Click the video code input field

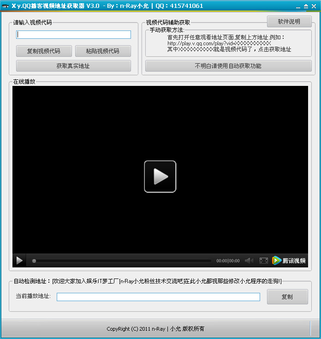(x=73, y=35)
